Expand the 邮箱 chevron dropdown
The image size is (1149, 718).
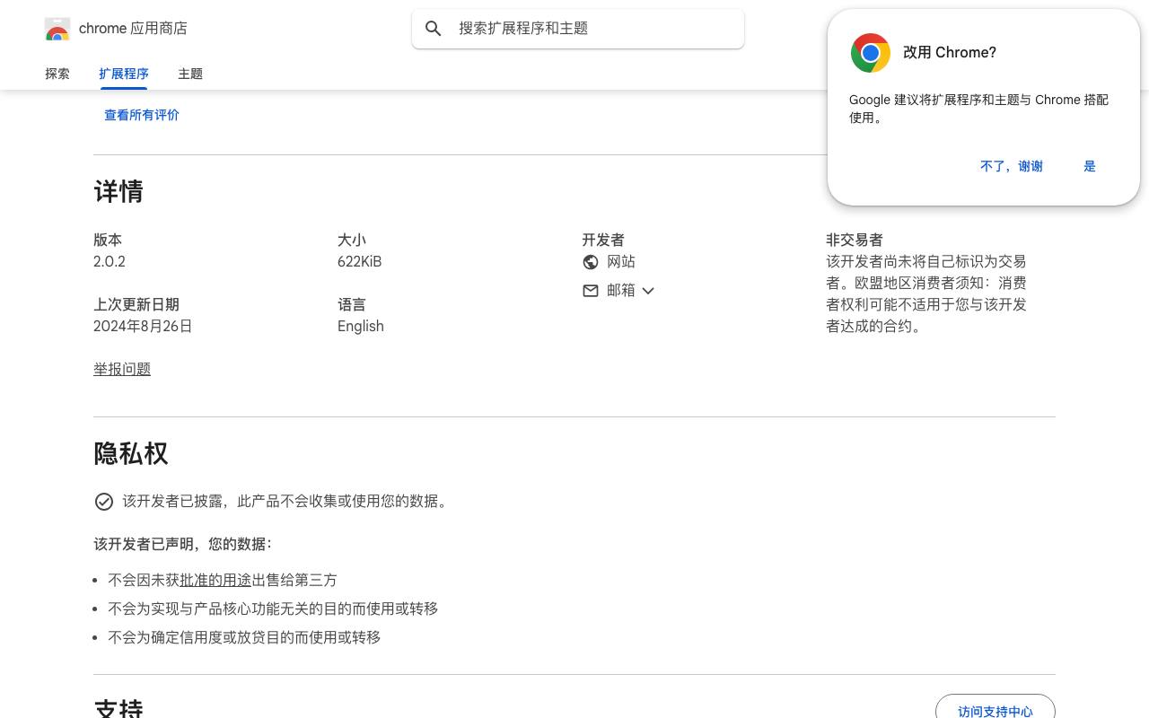(x=648, y=291)
